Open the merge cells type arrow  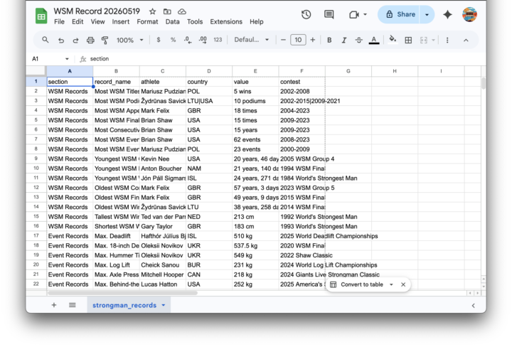pos(433,40)
